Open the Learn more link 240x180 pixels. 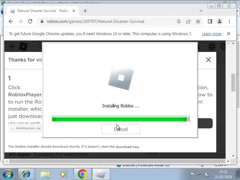pyautogui.click(x=211, y=34)
